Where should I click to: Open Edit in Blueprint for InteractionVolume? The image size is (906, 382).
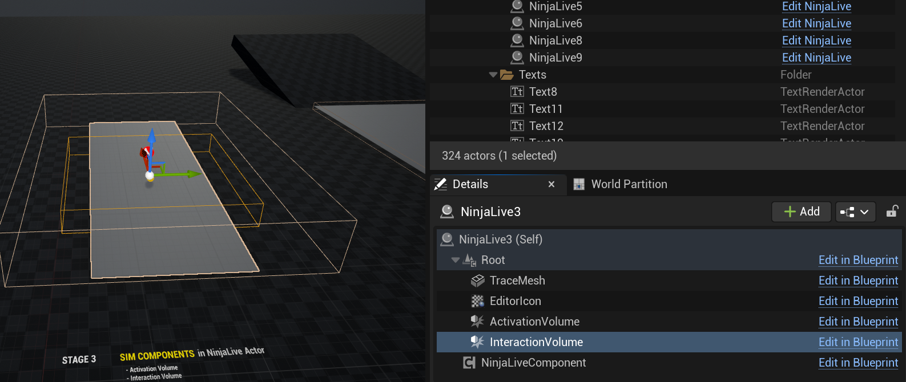click(858, 342)
